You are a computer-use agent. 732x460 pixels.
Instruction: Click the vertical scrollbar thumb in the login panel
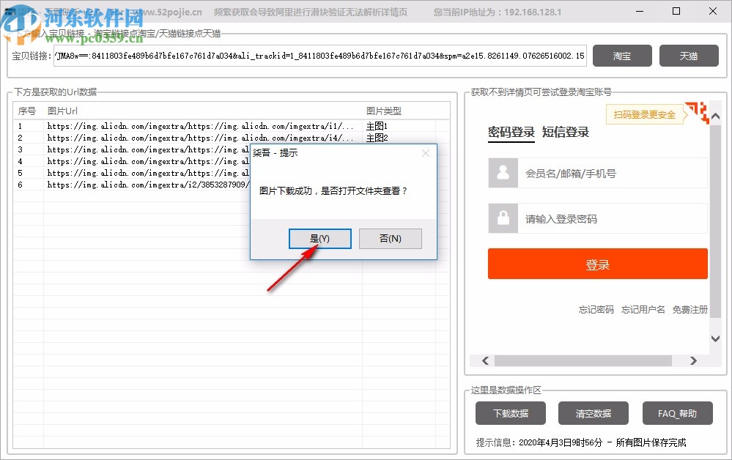pos(715,220)
